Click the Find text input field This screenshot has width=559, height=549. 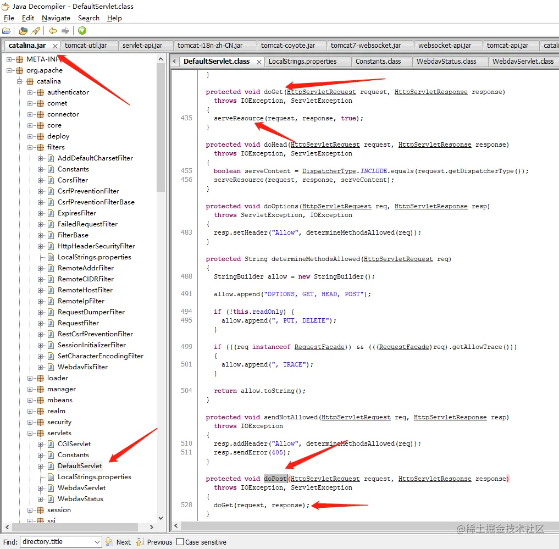pyautogui.click(x=57, y=542)
